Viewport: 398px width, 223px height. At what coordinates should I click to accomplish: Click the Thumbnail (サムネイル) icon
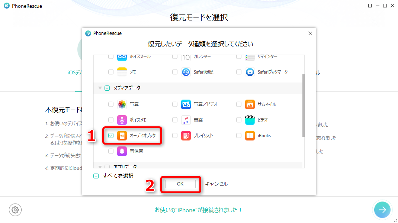[250, 104]
